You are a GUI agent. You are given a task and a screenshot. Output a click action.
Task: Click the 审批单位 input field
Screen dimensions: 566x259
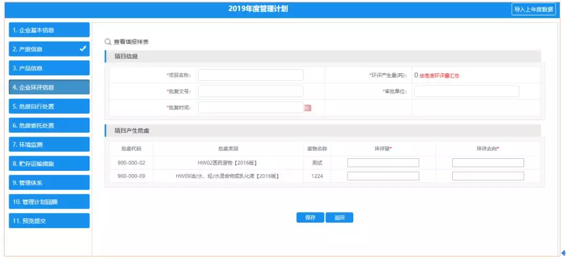[x=466, y=91]
